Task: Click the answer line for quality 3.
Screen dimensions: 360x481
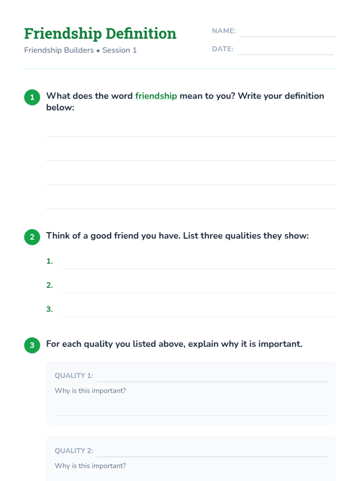Action: pyautogui.click(x=198, y=311)
